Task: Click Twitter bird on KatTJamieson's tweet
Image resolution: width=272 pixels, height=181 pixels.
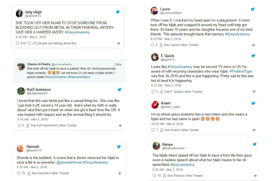Action: 119,90
